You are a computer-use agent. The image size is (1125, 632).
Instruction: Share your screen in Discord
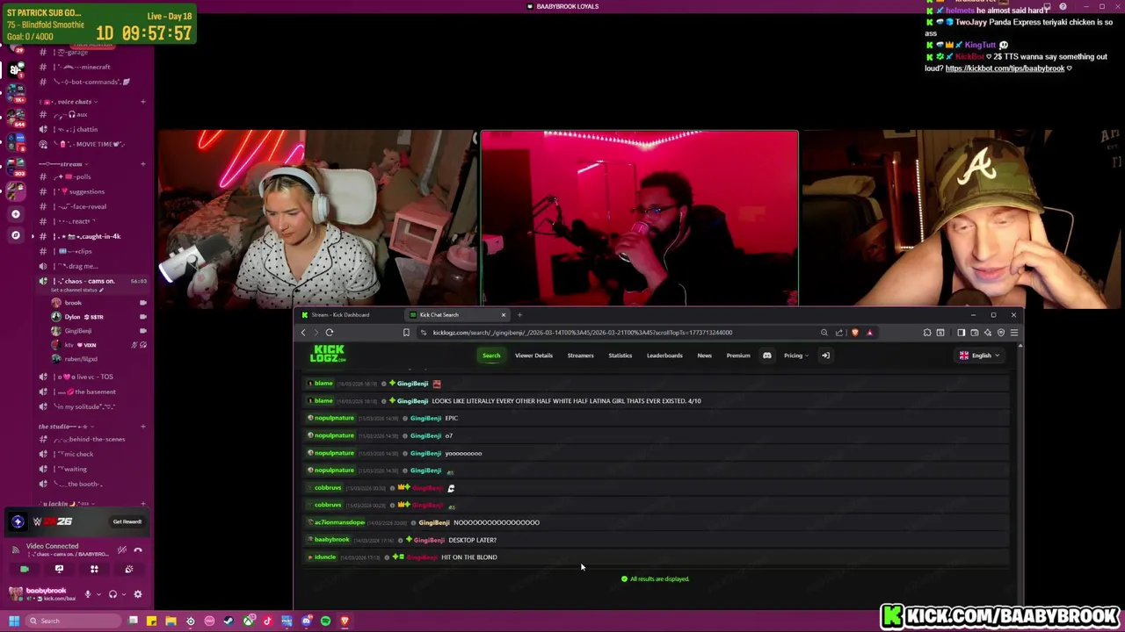pyautogui.click(x=59, y=570)
